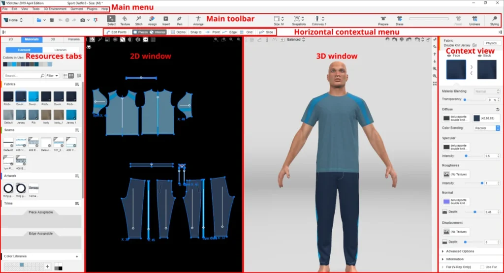
Task: Open the Filter dropdown in resources
Action: click(53, 76)
